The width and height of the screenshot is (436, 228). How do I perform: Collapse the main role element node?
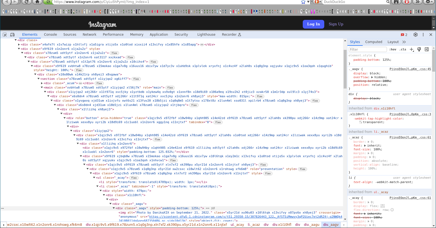coord(42,87)
